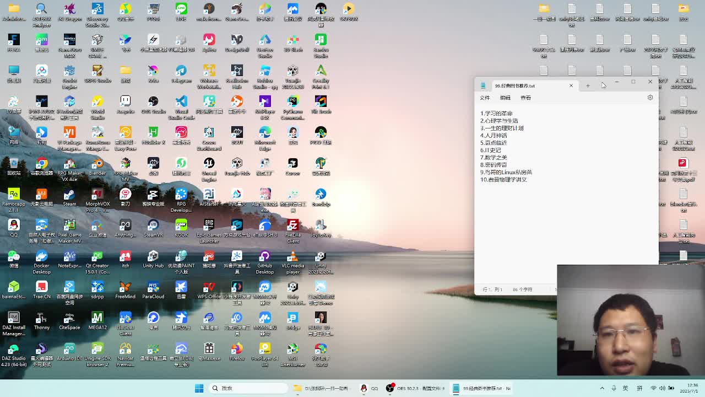Open the Krita desktop icon
705x397 pixels.
point(153,71)
